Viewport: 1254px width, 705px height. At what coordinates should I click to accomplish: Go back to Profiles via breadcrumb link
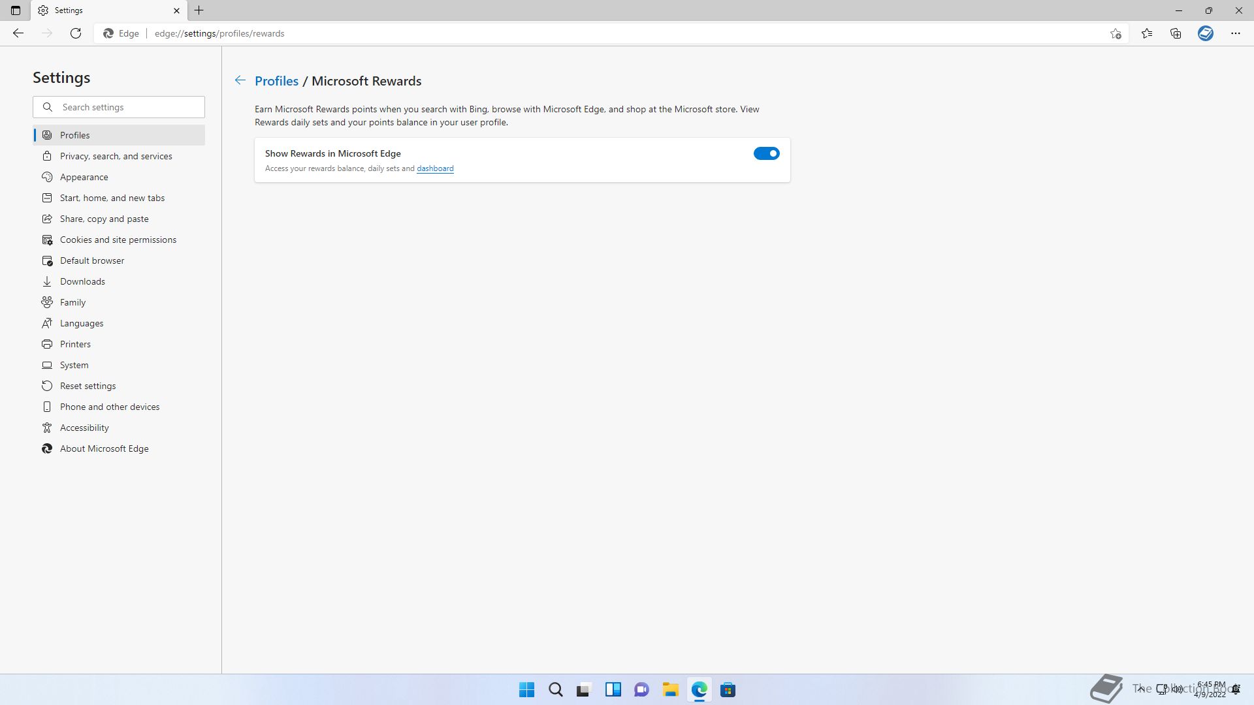[276, 81]
